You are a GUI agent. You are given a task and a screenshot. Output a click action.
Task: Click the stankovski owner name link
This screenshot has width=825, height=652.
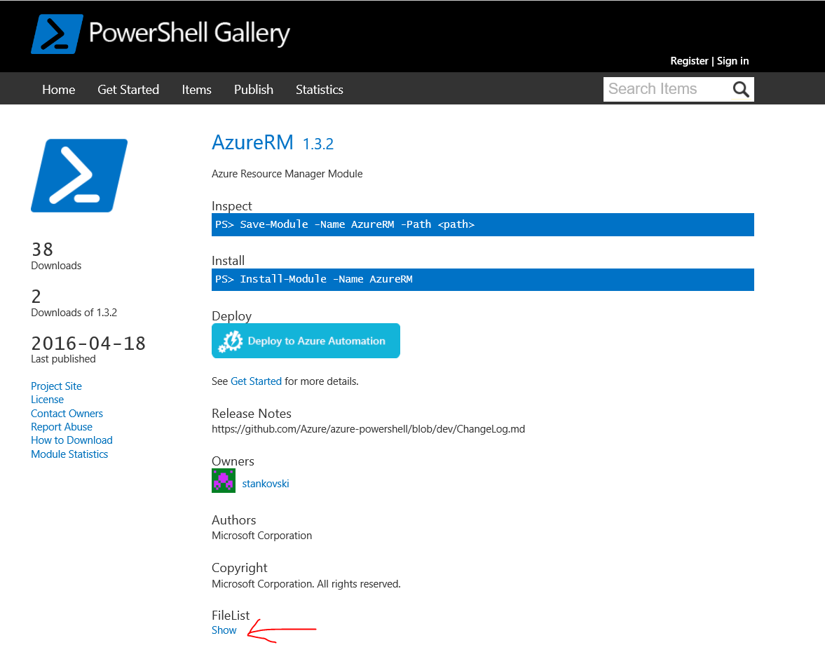pos(265,484)
